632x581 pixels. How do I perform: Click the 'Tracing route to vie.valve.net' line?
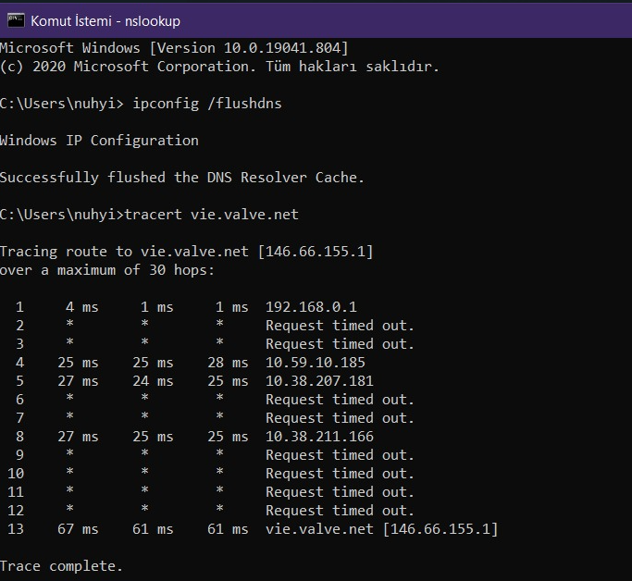pos(186,252)
